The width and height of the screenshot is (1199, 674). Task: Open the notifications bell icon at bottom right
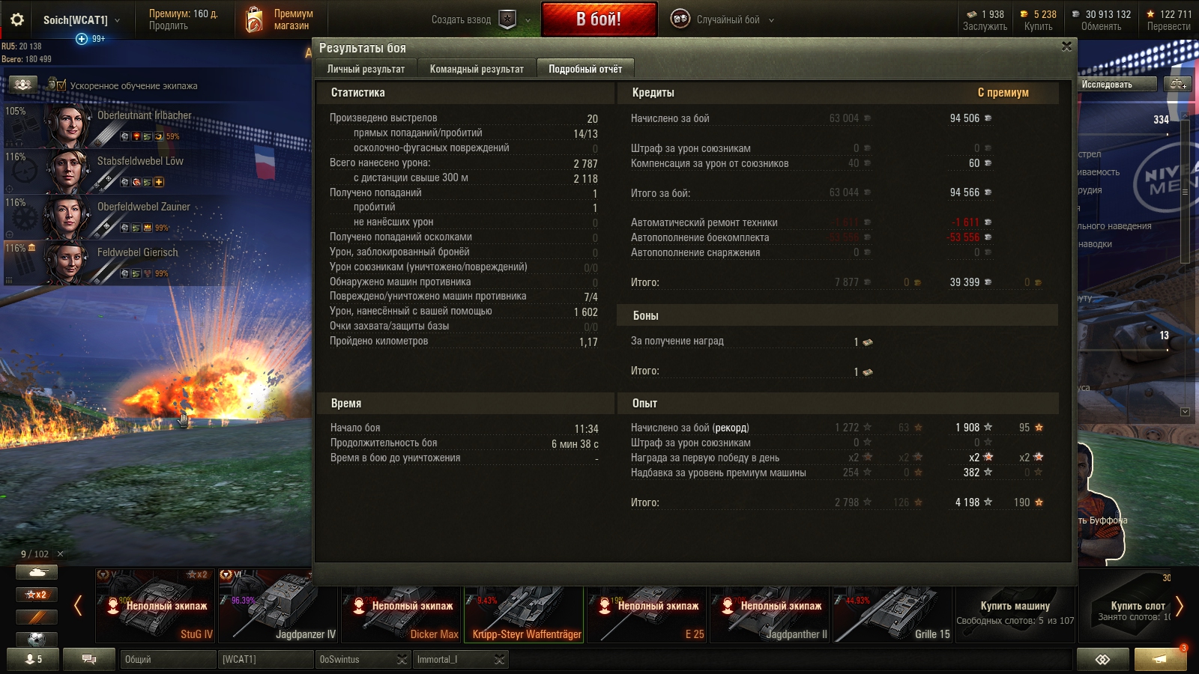[1160, 659]
